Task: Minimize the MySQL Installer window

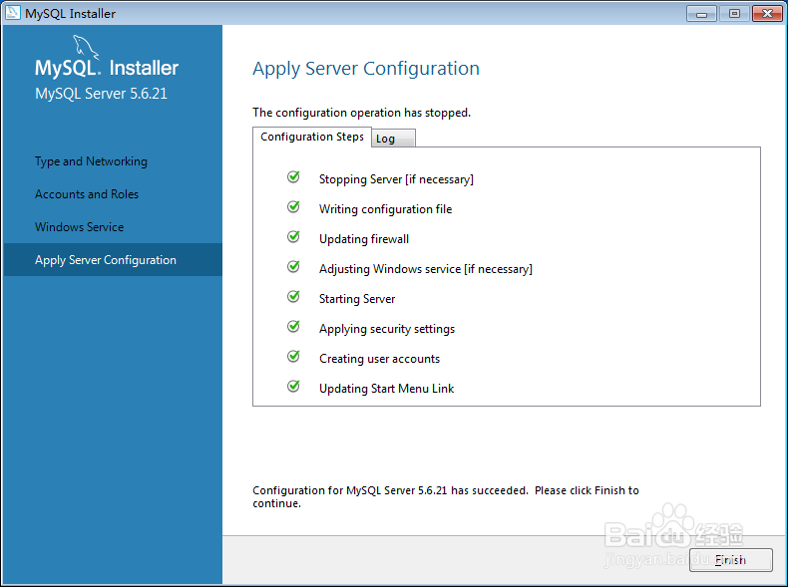Action: [701, 14]
